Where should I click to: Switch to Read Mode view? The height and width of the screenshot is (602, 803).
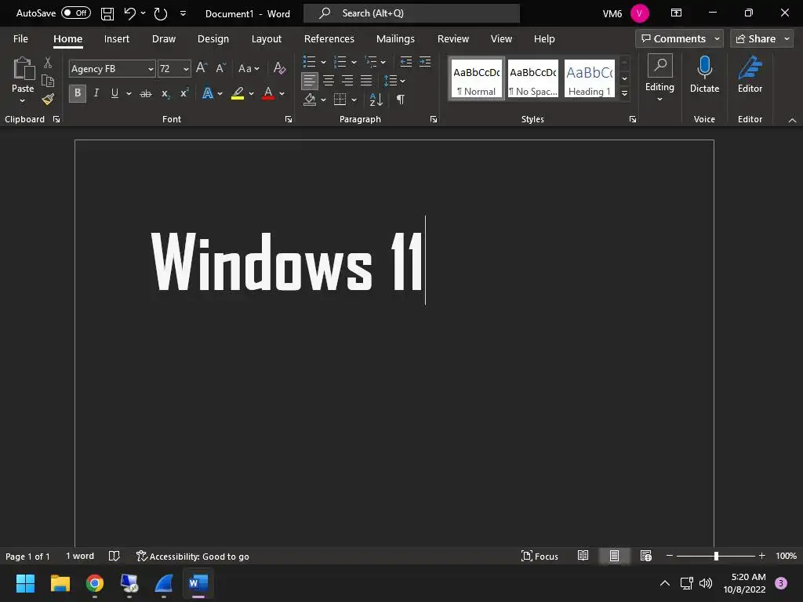pyautogui.click(x=583, y=556)
